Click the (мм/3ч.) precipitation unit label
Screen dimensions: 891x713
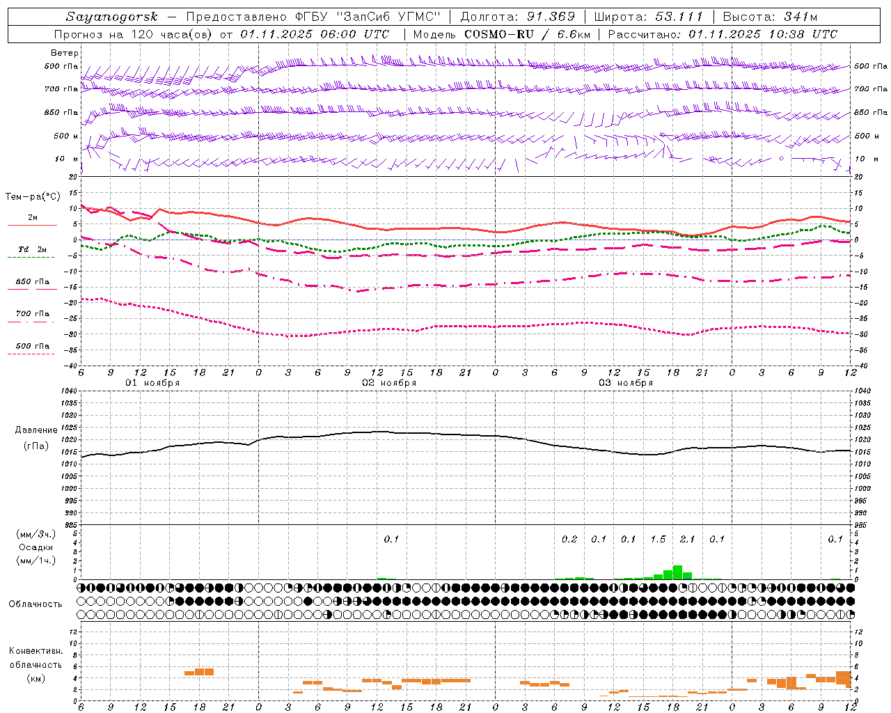pos(36,534)
